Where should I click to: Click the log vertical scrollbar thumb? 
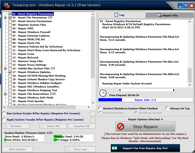tap(190, 75)
